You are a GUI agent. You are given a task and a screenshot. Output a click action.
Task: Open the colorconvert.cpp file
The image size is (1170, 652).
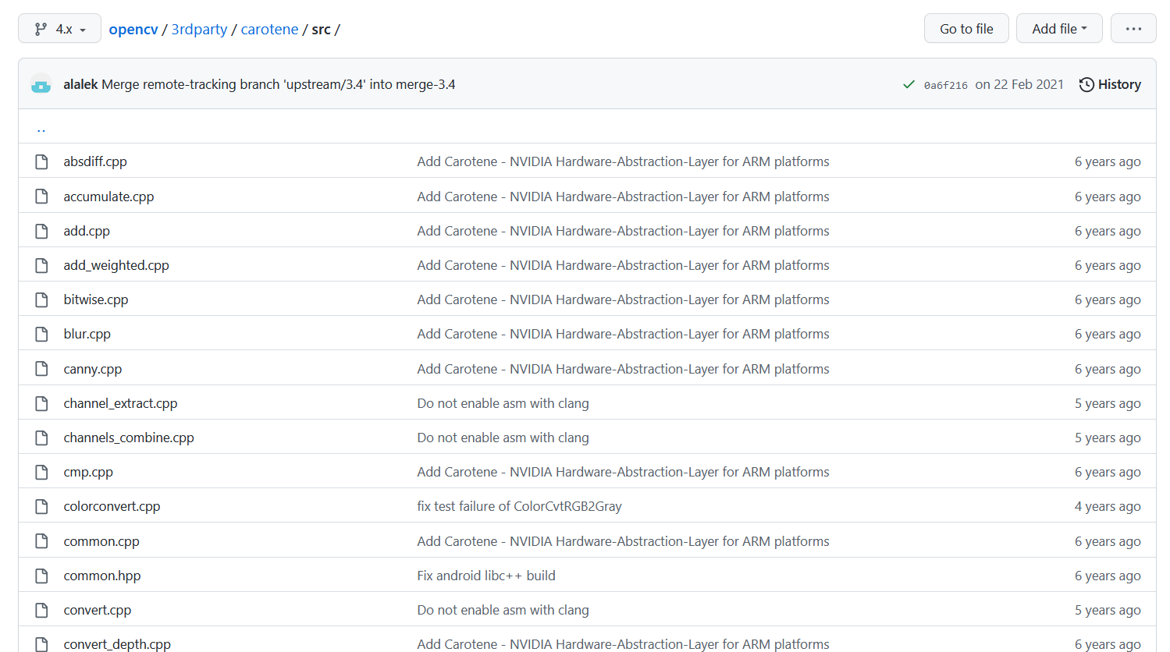click(x=112, y=506)
